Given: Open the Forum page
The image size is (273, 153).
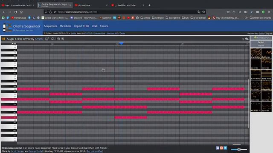Looking at the screenshot, I should click(x=104, y=26).
